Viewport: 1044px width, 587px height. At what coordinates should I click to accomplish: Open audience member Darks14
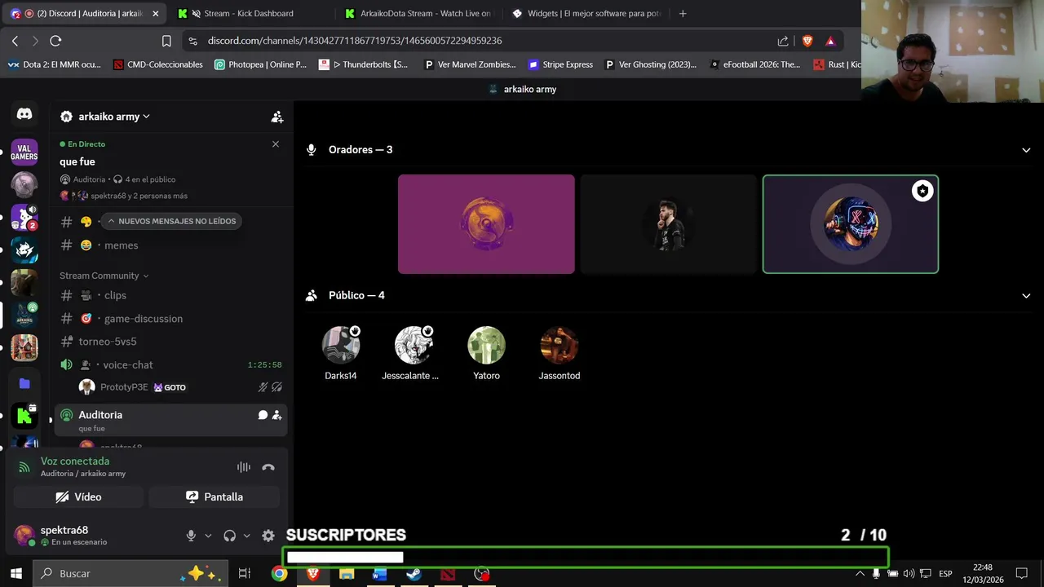[341, 353]
